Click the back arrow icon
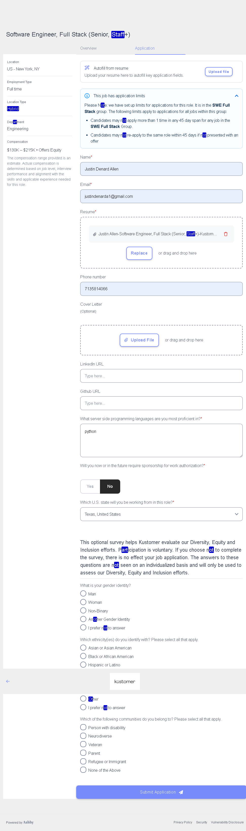Image resolution: width=246 pixels, height=831 pixels. point(8,681)
